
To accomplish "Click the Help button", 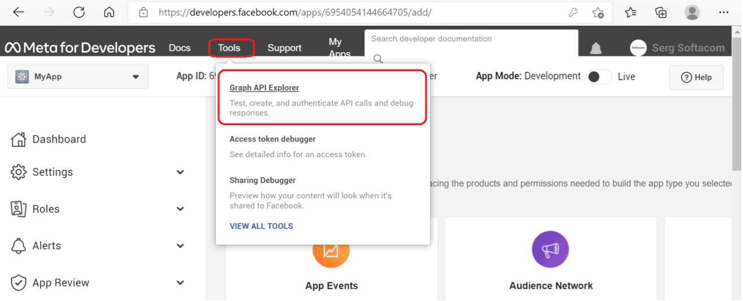I will 696,77.
